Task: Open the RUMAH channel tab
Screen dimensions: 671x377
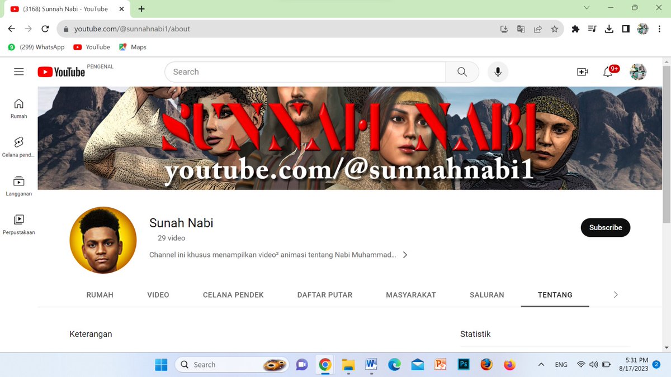Action: (100, 295)
